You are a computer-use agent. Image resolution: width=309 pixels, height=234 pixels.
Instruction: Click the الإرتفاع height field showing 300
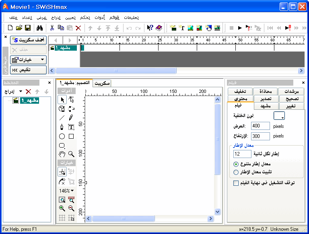(x=260, y=136)
